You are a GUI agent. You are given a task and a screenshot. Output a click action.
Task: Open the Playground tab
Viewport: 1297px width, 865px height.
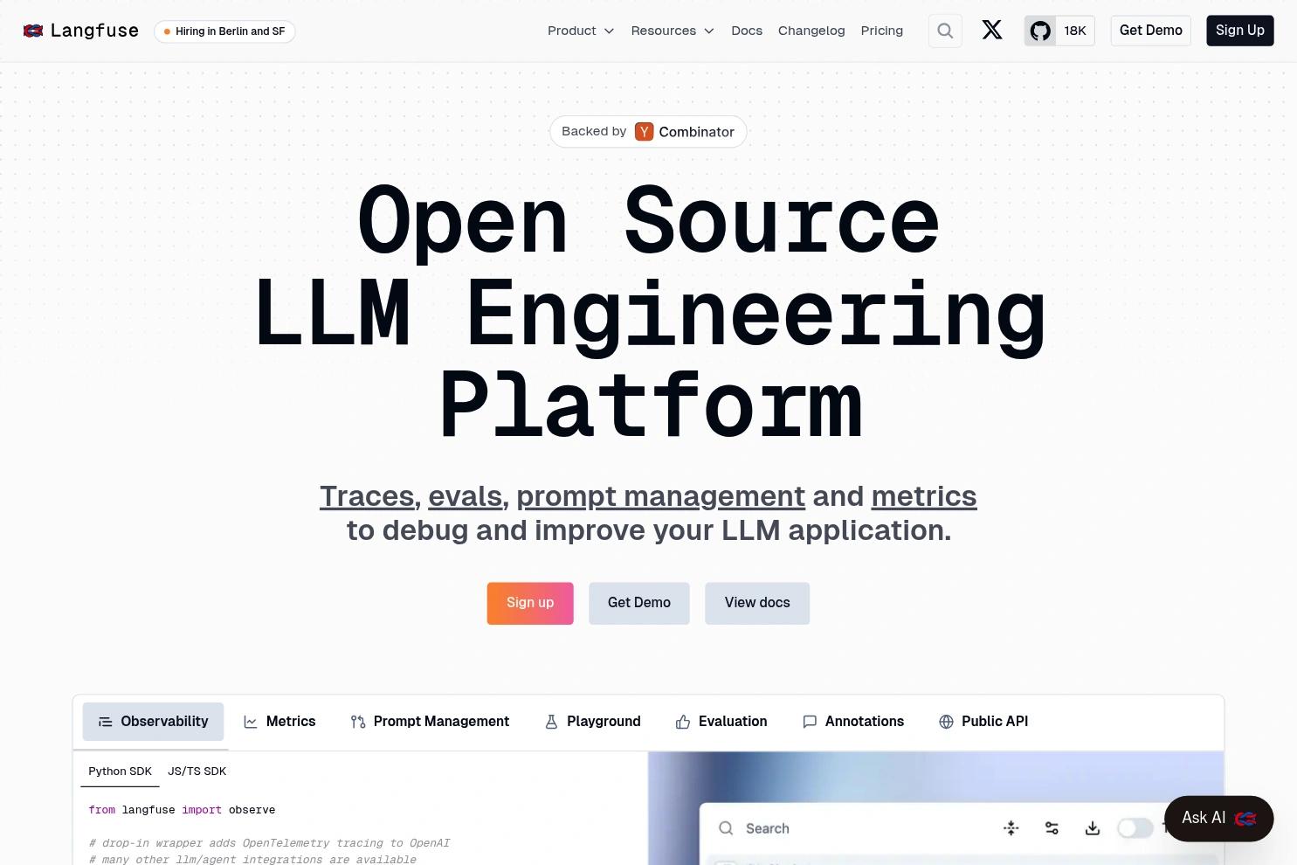593,722
